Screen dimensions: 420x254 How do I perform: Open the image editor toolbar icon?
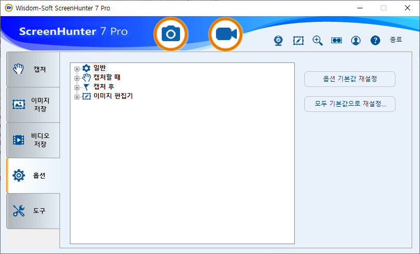click(298, 41)
